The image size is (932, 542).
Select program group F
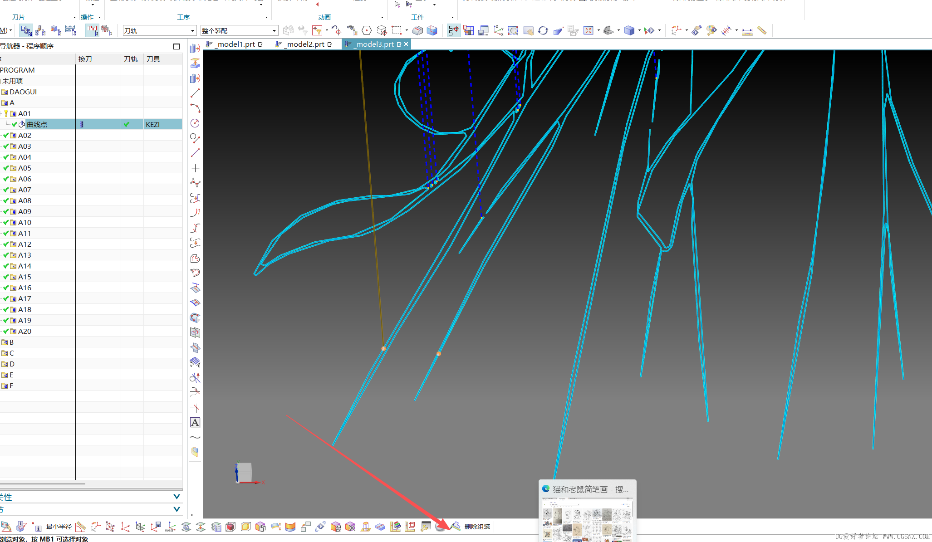(11, 386)
